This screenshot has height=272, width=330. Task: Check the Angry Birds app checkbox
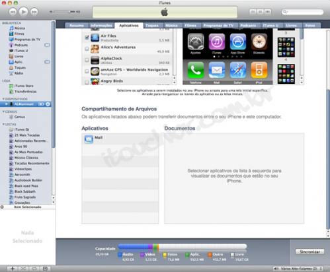click(x=87, y=83)
